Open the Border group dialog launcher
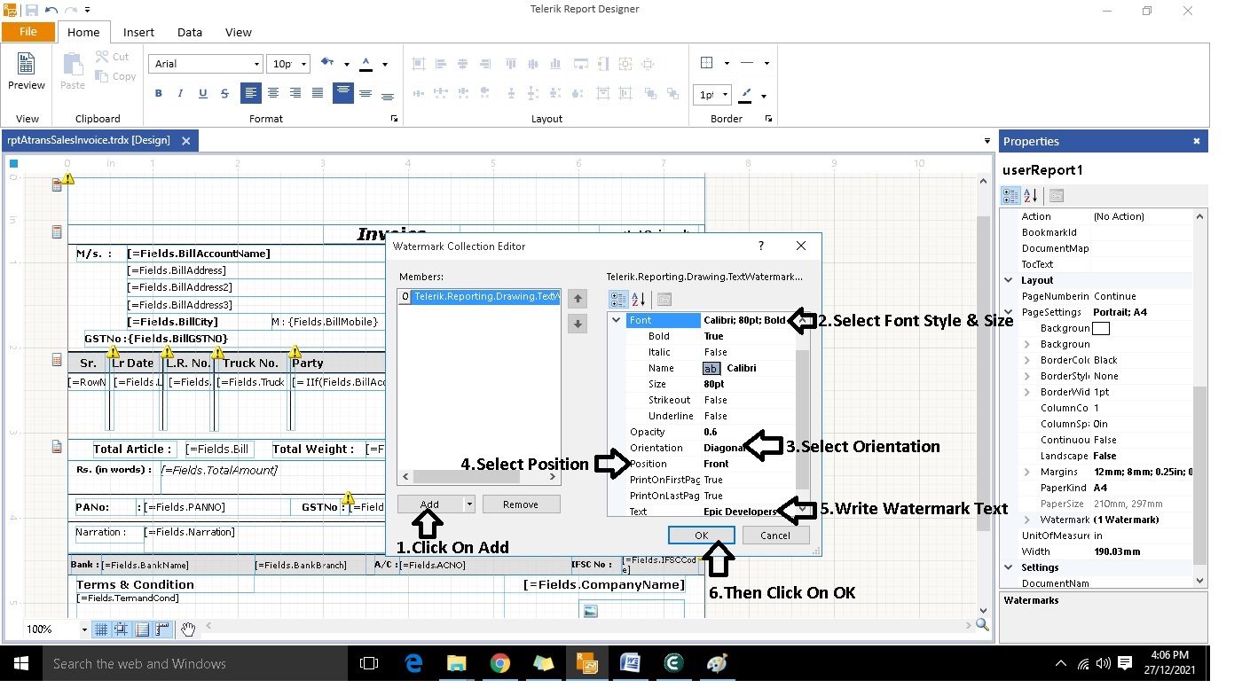 click(x=768, y=118)
